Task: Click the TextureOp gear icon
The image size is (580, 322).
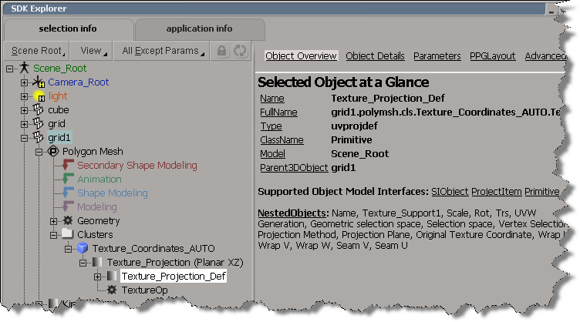Action: [112, 290]
